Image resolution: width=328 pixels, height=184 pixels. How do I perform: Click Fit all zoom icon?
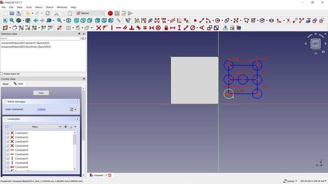[x=5, y=20]
